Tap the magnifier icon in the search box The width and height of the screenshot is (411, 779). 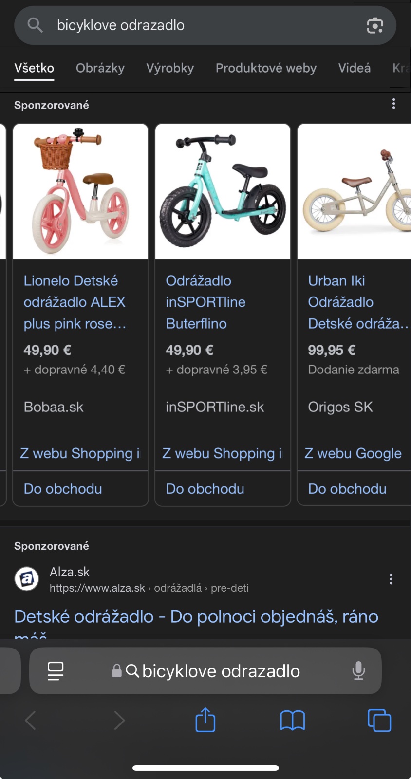coord(35,25)
